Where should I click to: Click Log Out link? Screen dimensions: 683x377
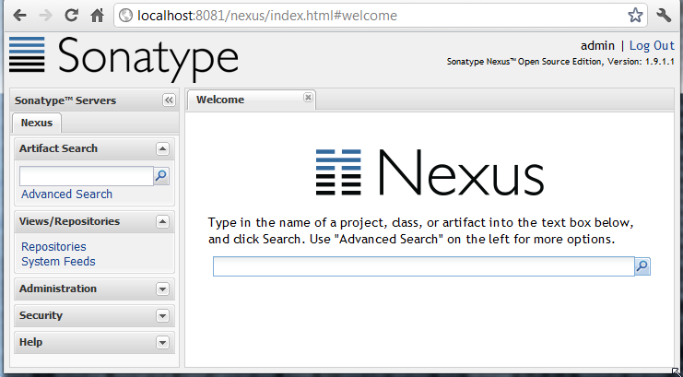[x=652, y=45]
